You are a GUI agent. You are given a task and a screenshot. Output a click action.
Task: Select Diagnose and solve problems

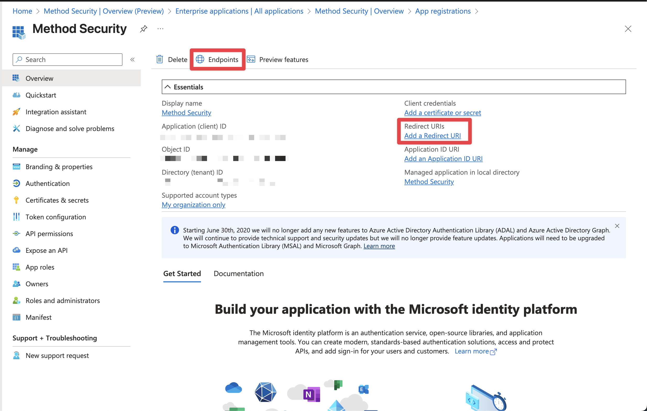70,129
